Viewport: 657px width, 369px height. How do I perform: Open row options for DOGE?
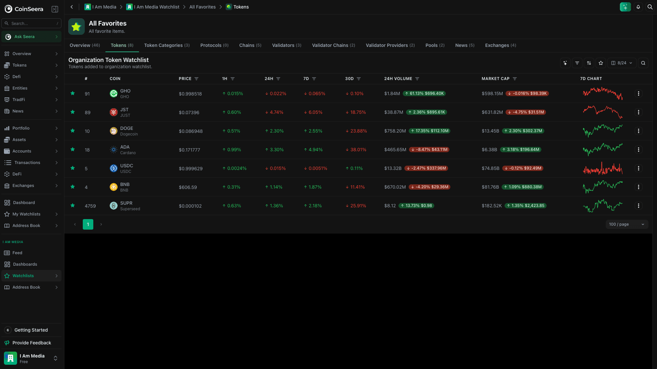[638, 131]
